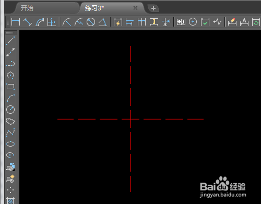Image resolution: width=261 pixels, height=204 pixels.
Task: Select the Construction Line tool
Action: click(x=10, y=52)
